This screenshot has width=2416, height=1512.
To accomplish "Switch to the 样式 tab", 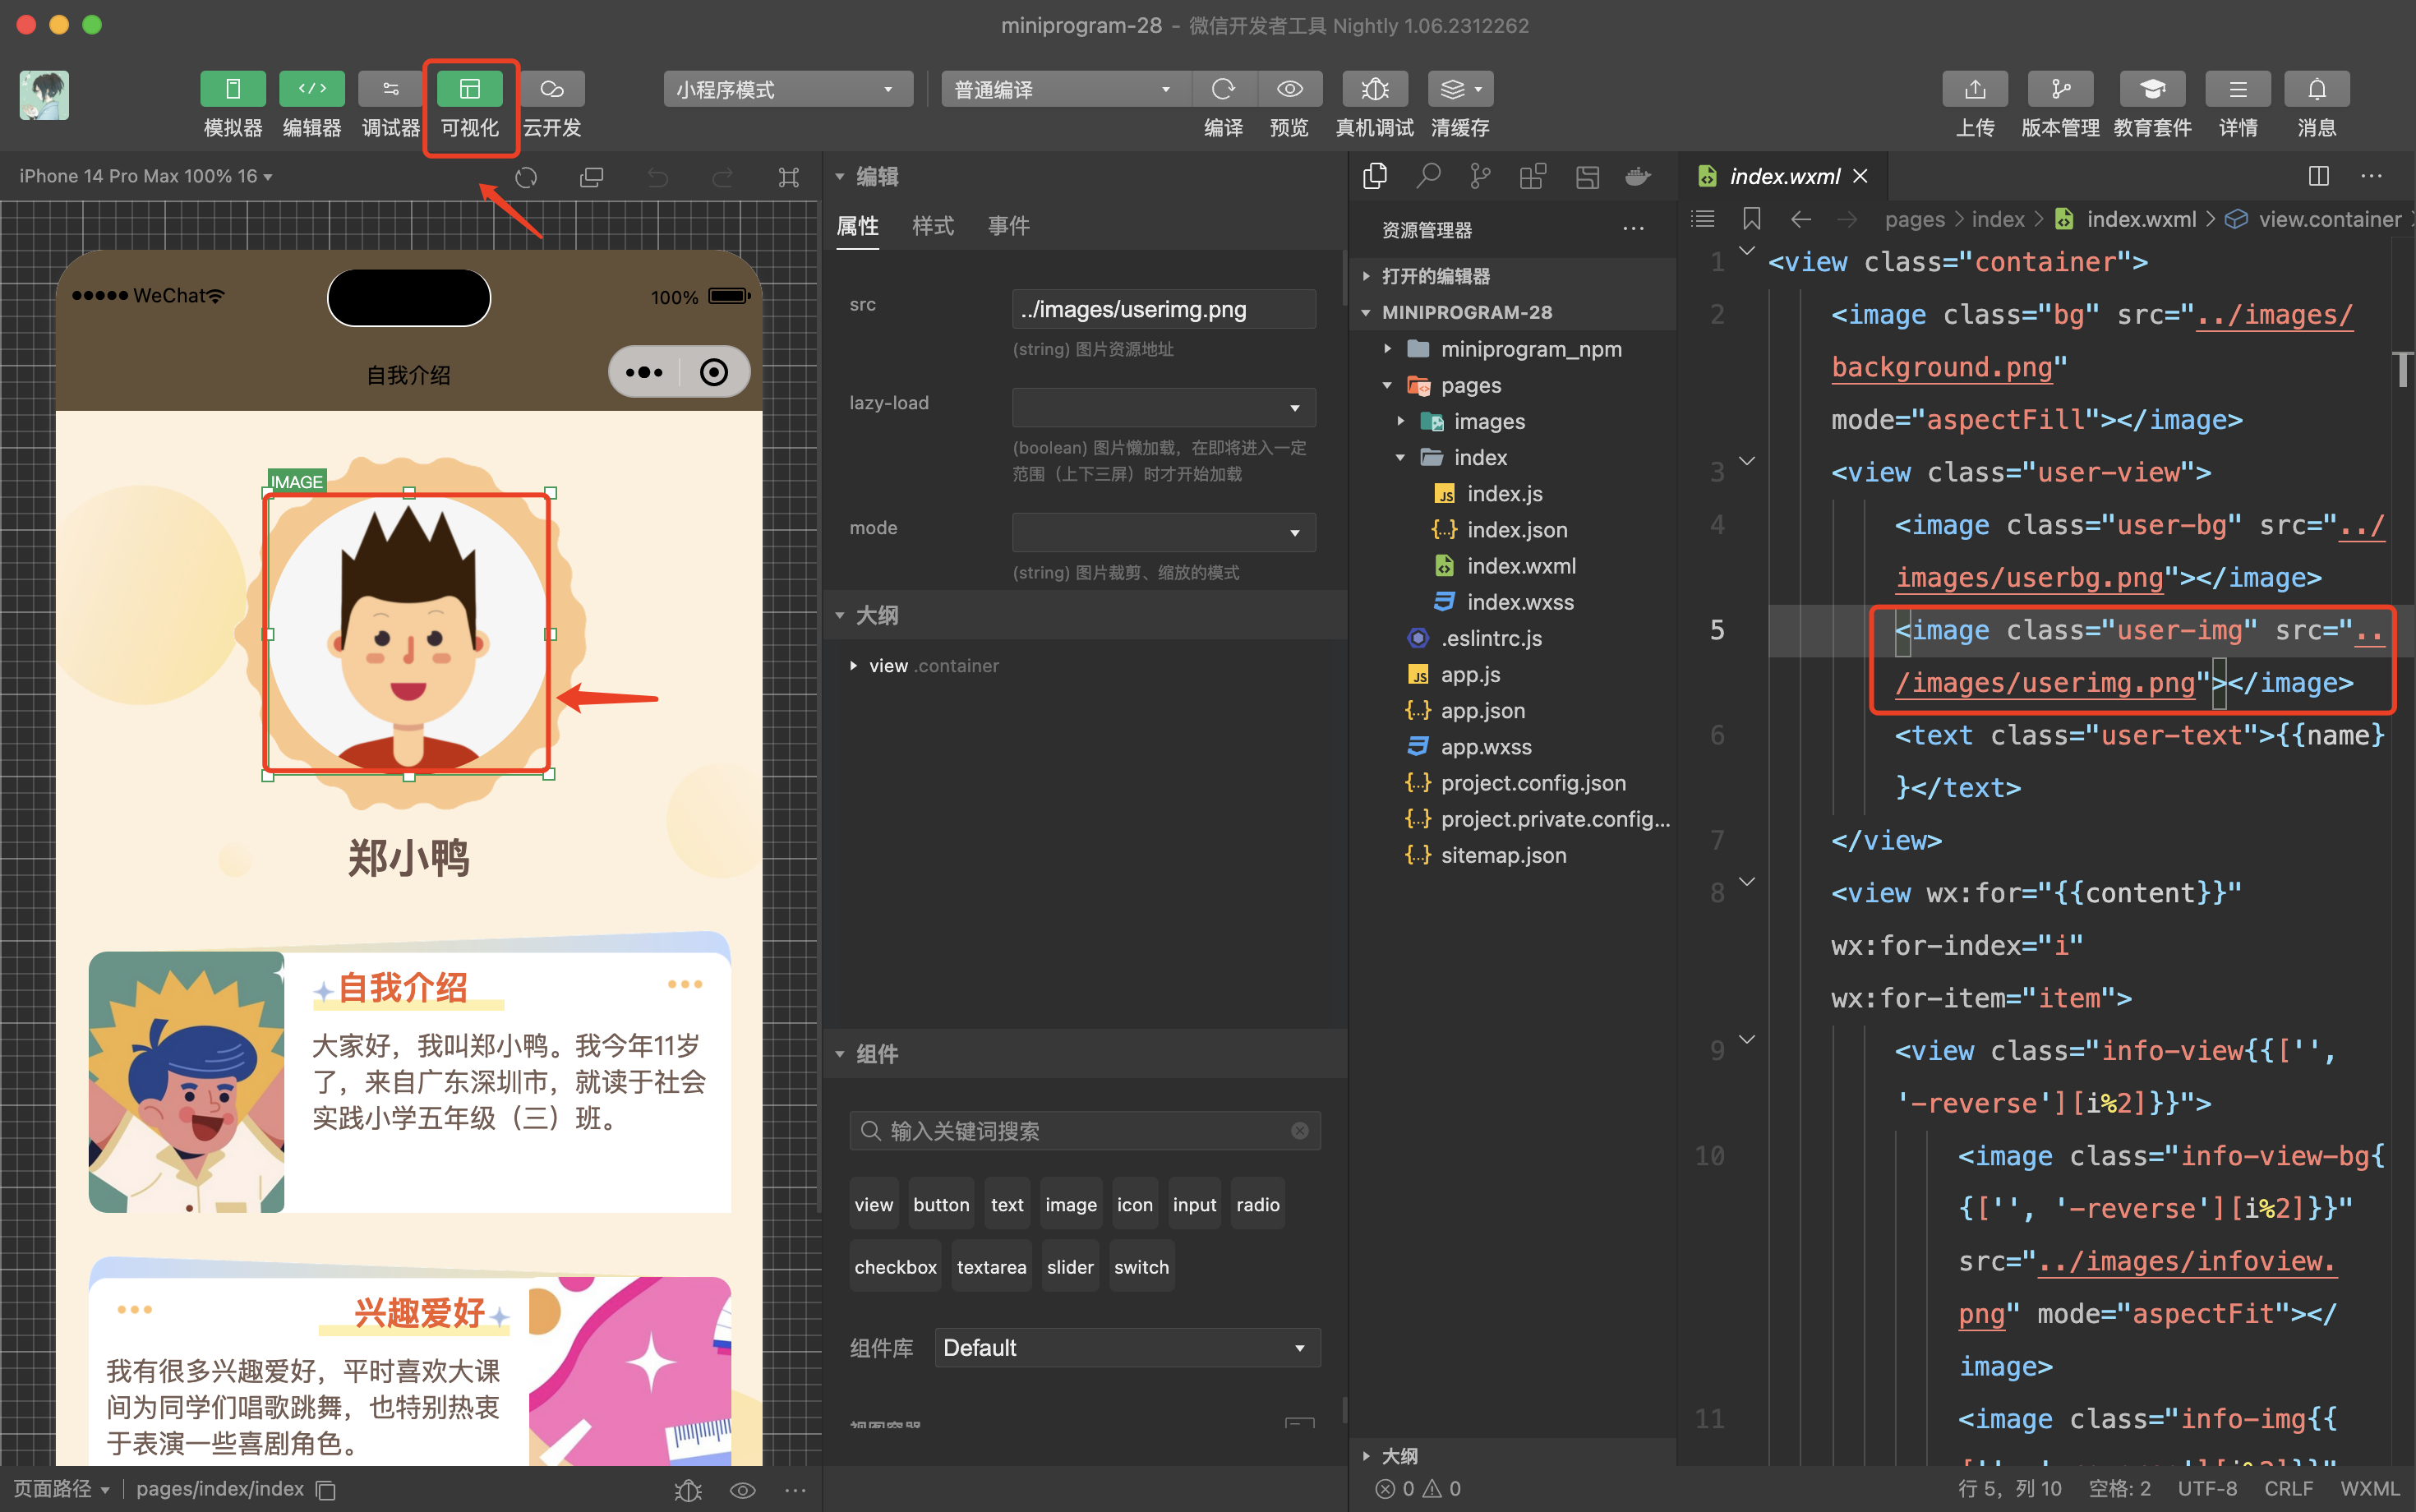I will (x=932, y=226).
